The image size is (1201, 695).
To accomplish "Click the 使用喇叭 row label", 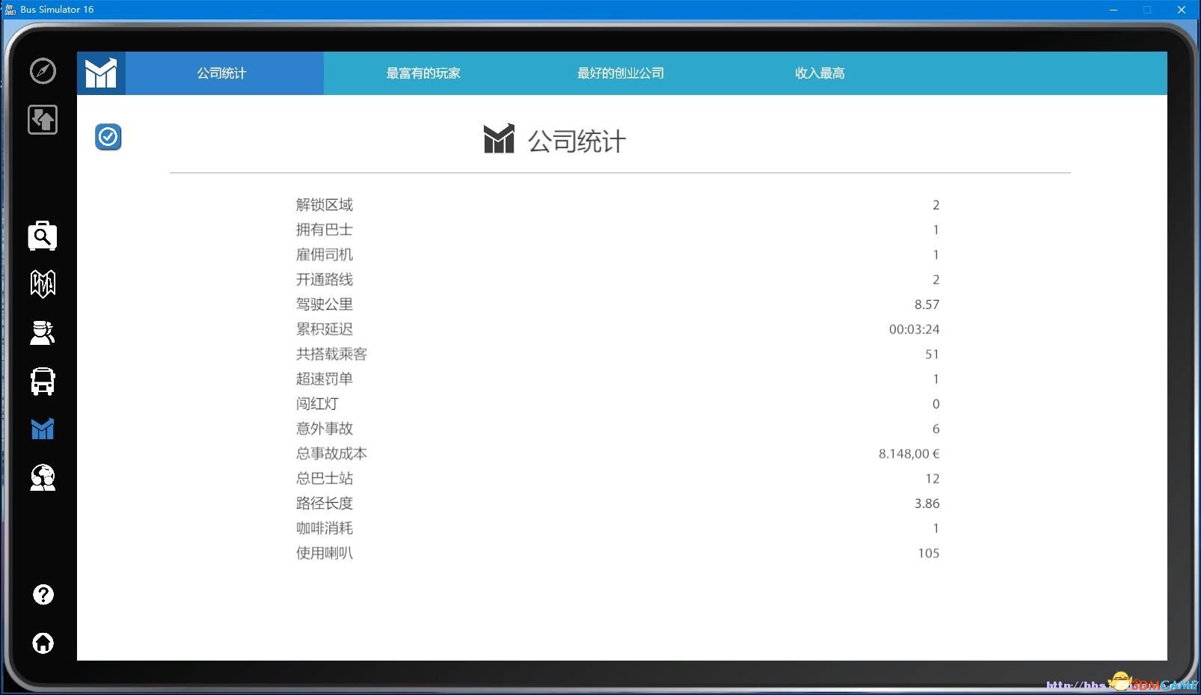I will click(x=325, y=553).
